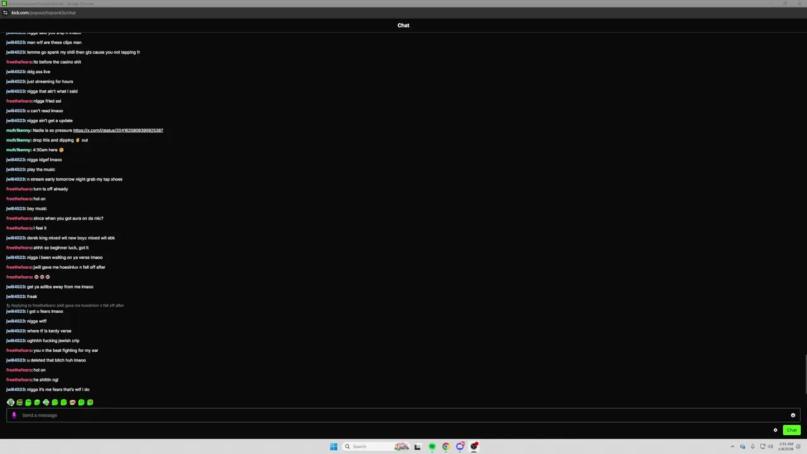The image size is (807, 454).
Task: Click message 'turn ts off already'
Action: pos(50,189)
